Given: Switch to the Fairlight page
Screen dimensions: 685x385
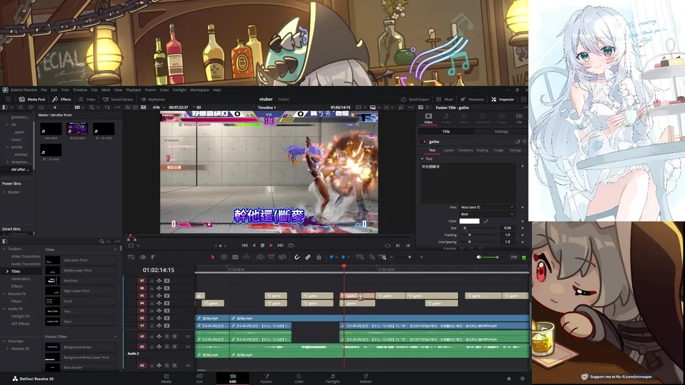Looking at the screenshot, I should (332, 379).
